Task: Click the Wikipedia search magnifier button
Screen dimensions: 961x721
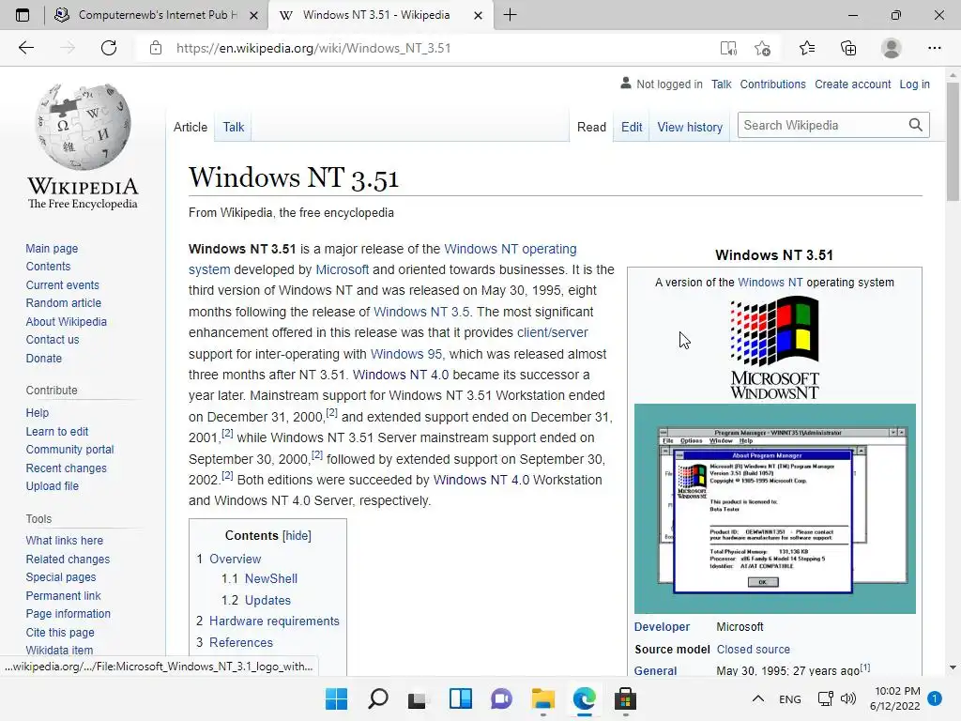Action: pyautogui.click(x=916, y=125)
